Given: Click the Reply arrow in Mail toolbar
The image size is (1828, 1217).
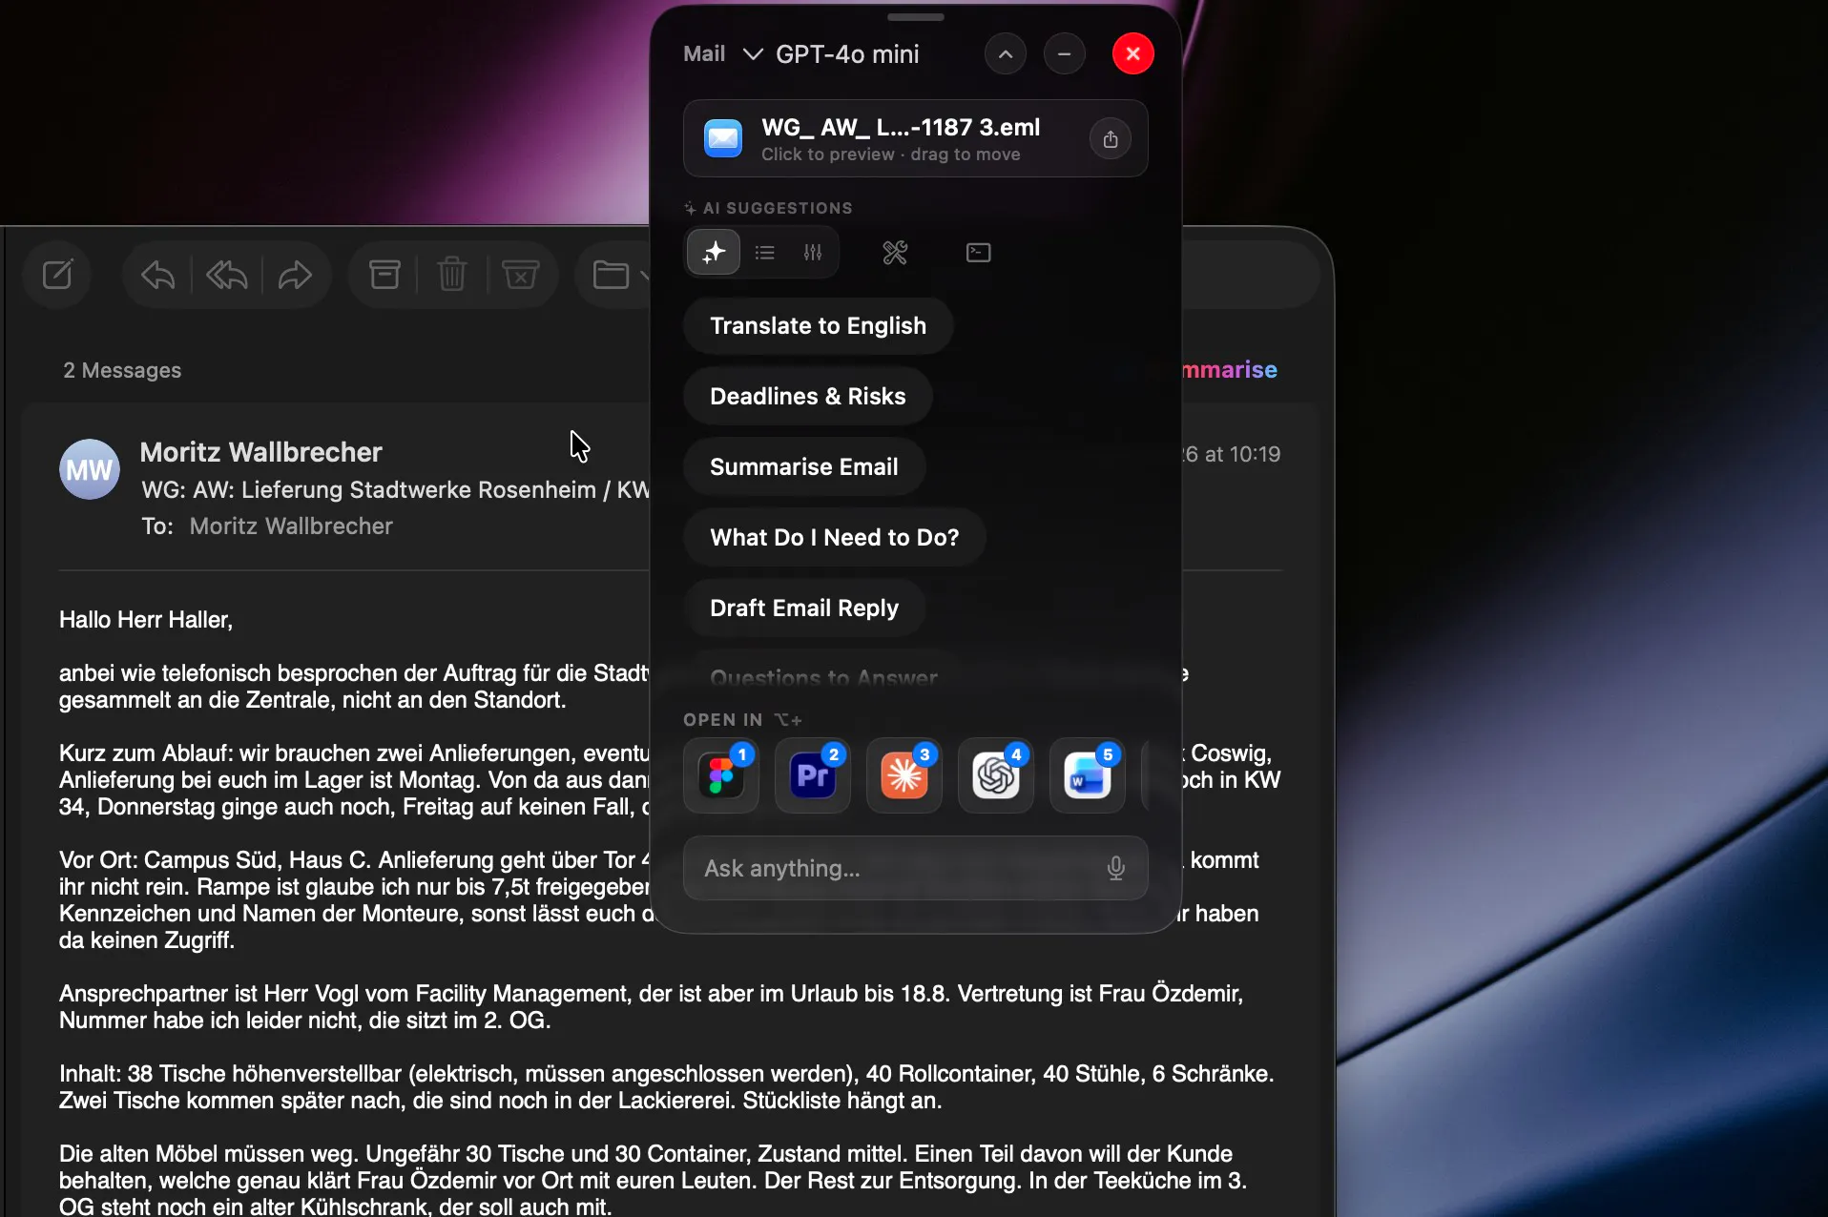Looking at the screenshot, I should pos(157,276).
